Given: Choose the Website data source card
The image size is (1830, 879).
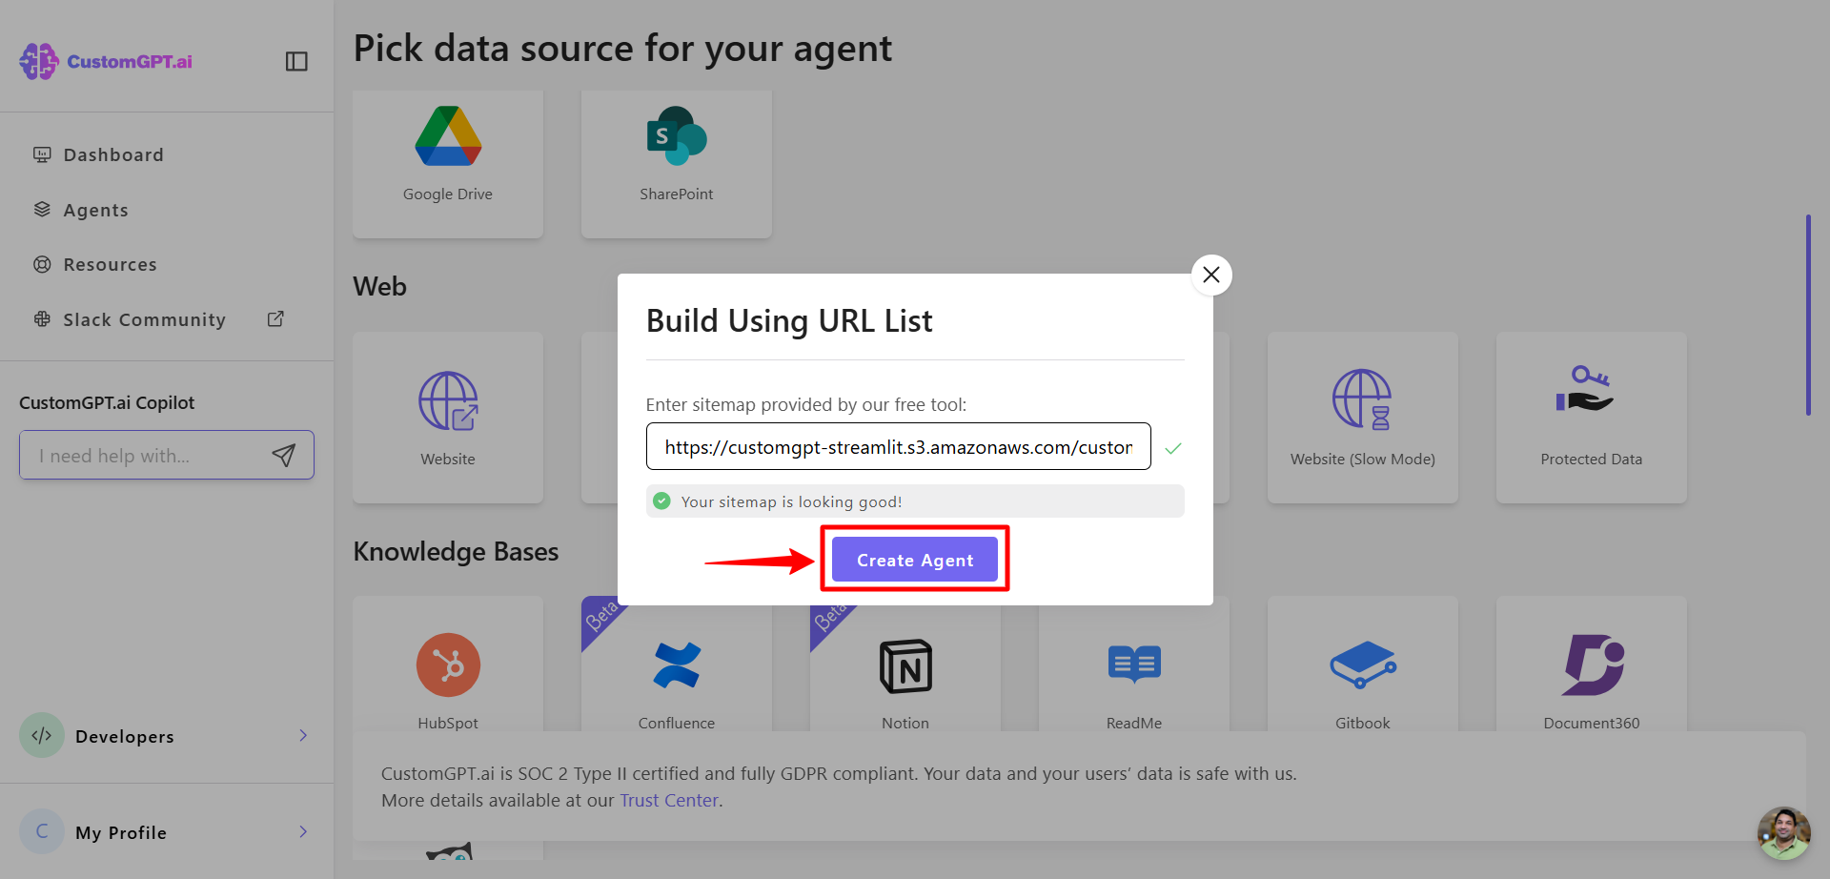Looking at the screenshot, I should pyautogui.click(x=448, y=418).
